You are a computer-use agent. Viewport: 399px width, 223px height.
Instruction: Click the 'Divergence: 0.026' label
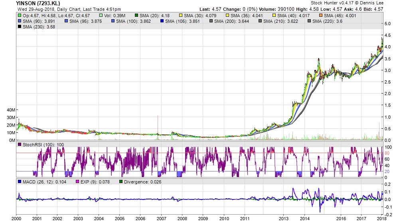[142, 182]
